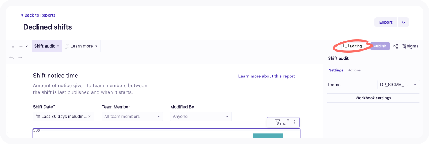Open the Modified By dropdown
429x144 pixels.
tap(200, 117)
